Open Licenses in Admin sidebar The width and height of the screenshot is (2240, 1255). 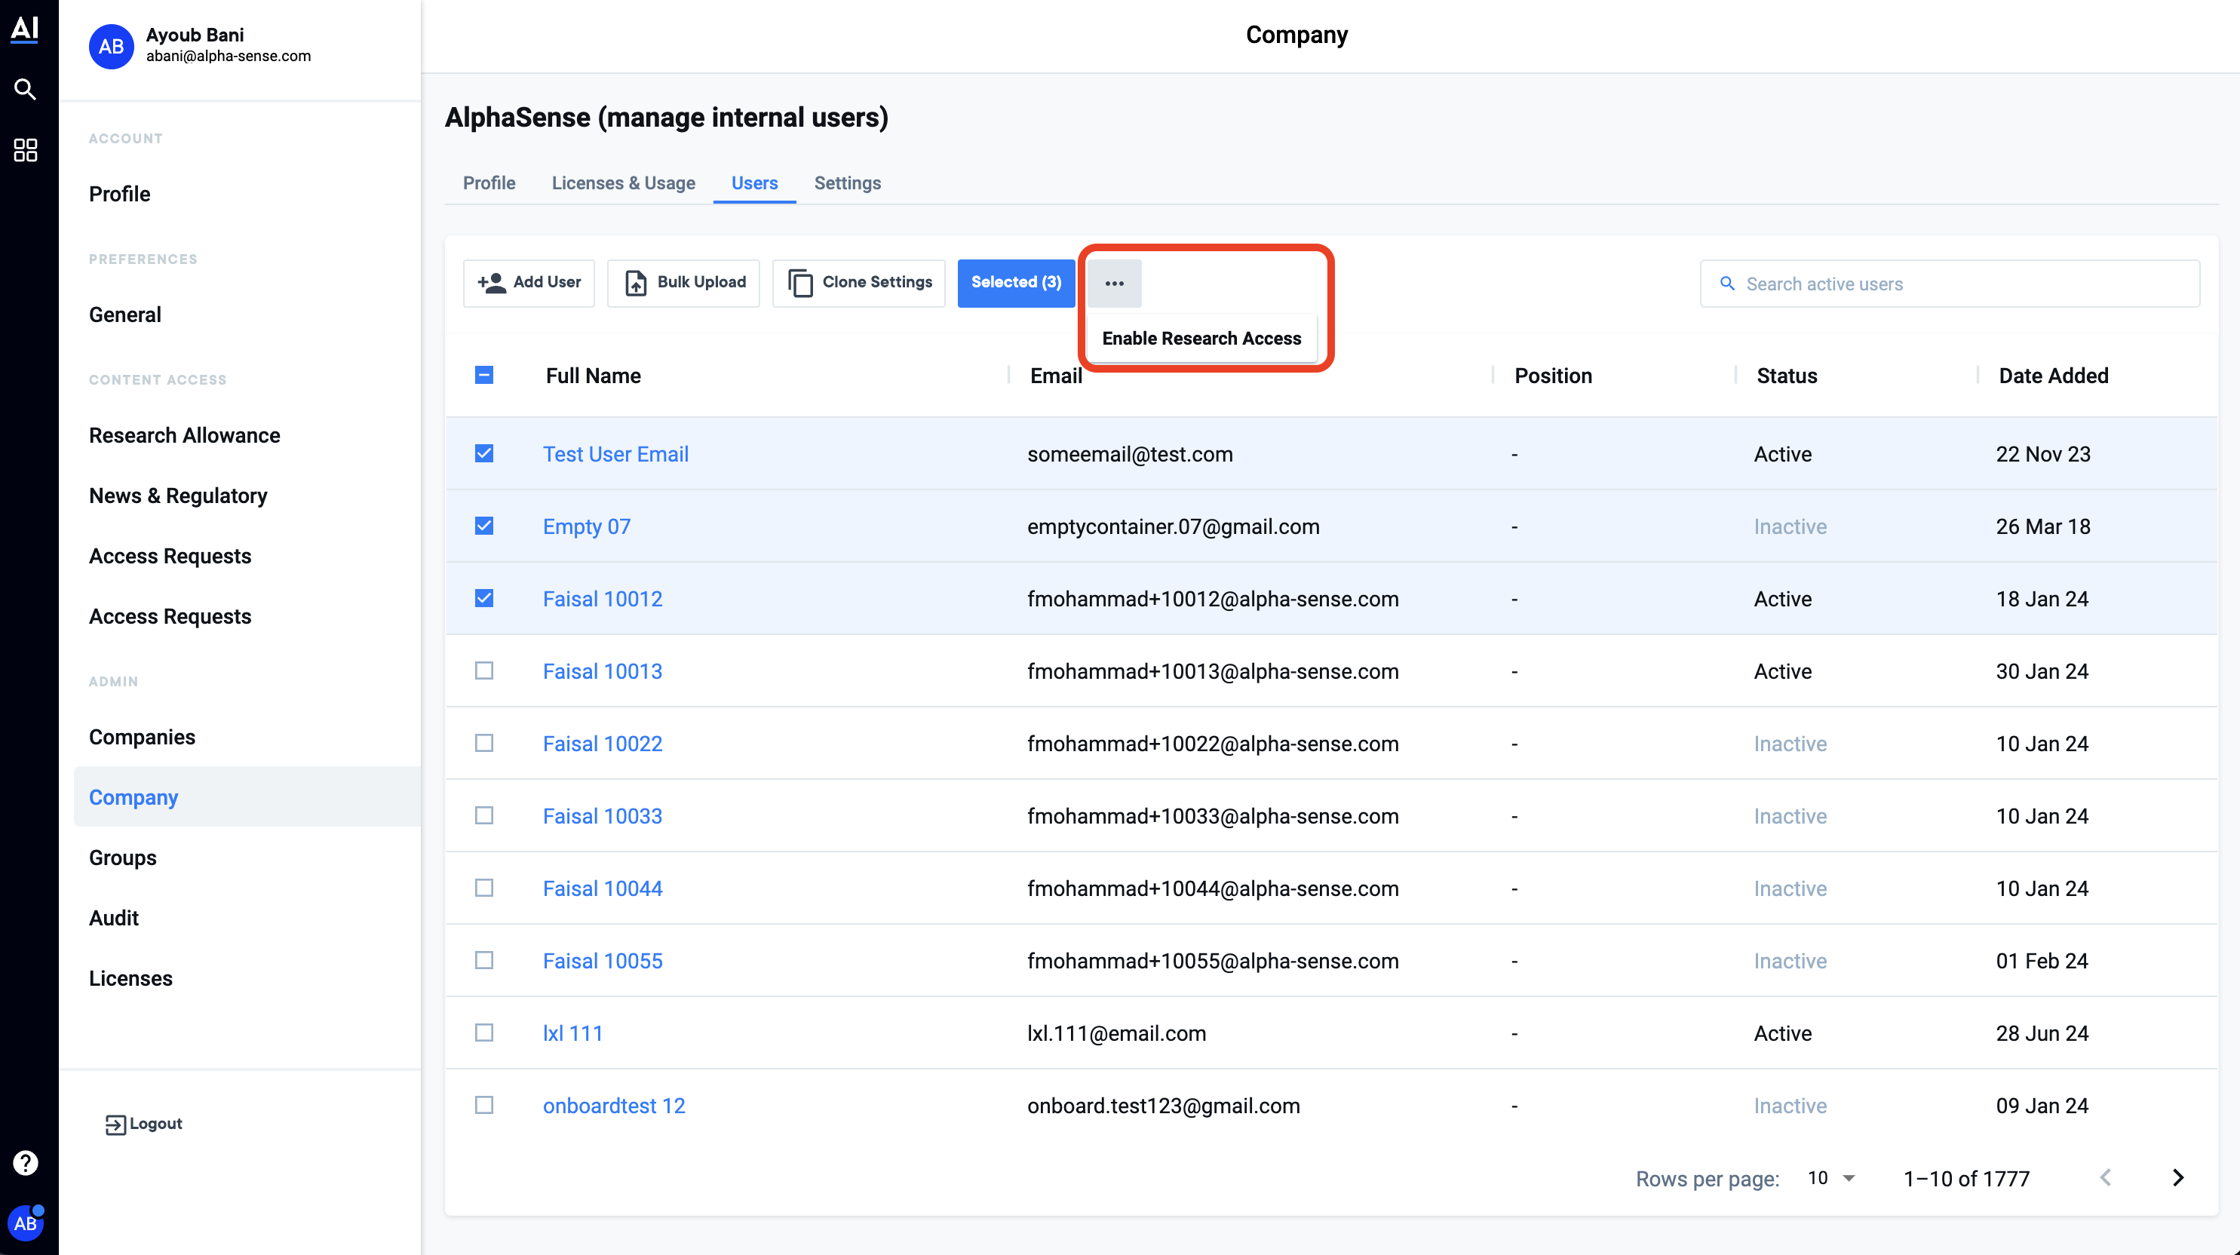click(130, 977)
